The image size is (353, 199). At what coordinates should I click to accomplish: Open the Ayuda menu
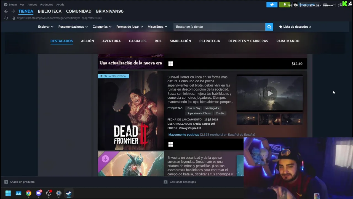[x=60, y=4]
